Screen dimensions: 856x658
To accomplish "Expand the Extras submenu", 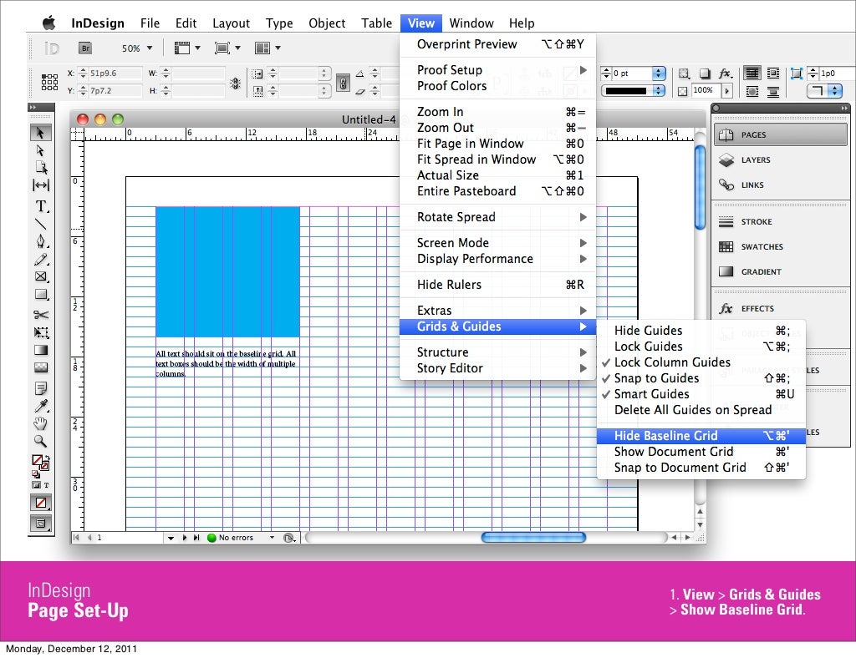I will pos(497,310).
